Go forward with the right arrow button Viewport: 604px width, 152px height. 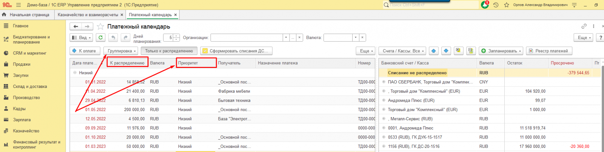[x=87, y=26]
